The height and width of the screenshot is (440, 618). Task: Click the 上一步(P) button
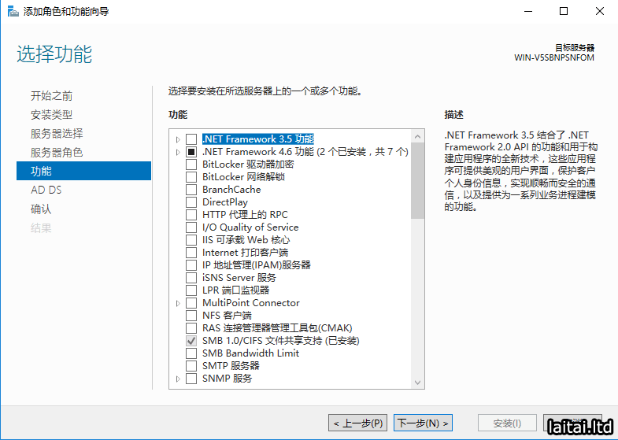(358, 423)
